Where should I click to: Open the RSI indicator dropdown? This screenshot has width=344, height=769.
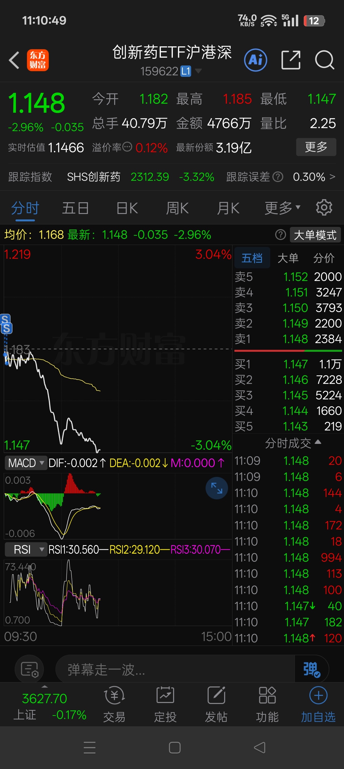[x=26, y=549]
